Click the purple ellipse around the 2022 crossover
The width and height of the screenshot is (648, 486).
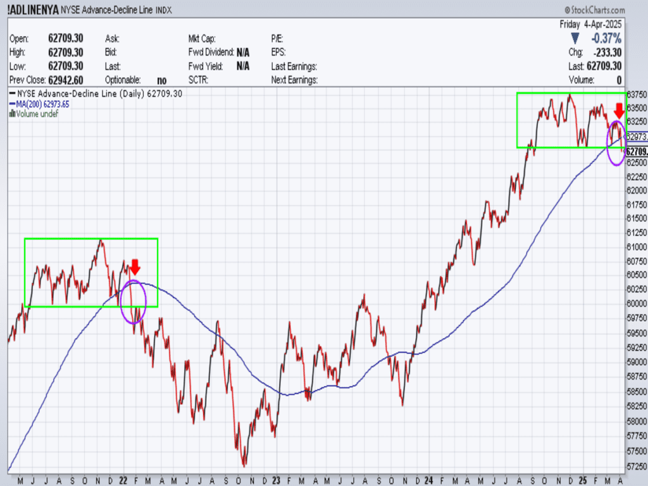(x=133, y=302)
